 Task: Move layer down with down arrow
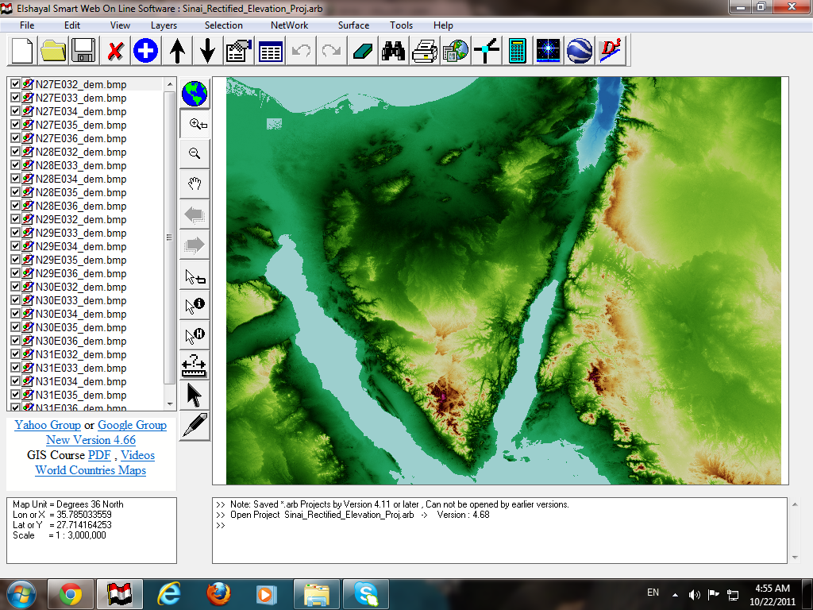(208, 51)
